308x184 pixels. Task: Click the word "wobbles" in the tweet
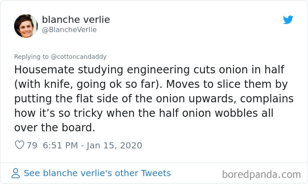pos(239,112)
